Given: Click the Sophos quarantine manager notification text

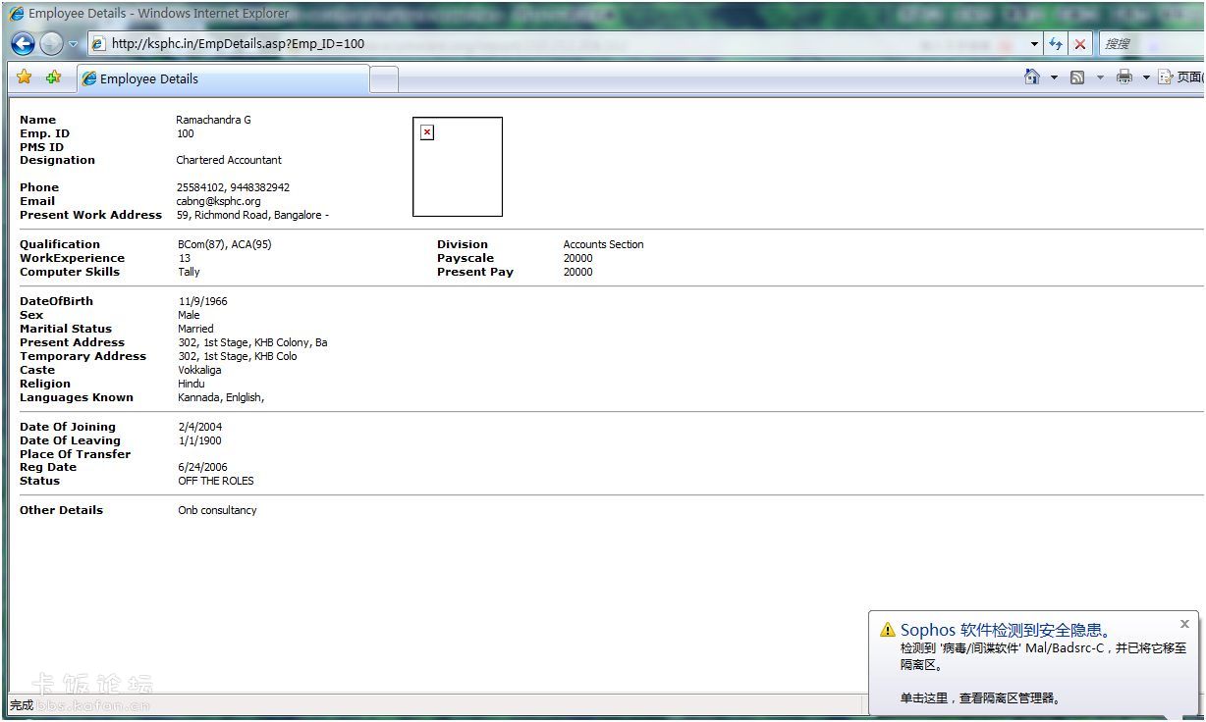Looking at the screenshot, I should [x=978, y=698].
